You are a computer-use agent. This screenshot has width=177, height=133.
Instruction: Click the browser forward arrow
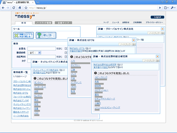click(x=8, y=8)
